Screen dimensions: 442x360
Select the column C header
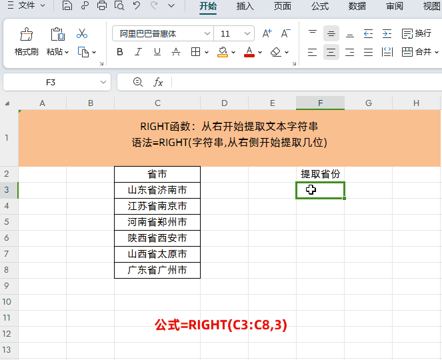pyautogui.click(x=157, y=103)
